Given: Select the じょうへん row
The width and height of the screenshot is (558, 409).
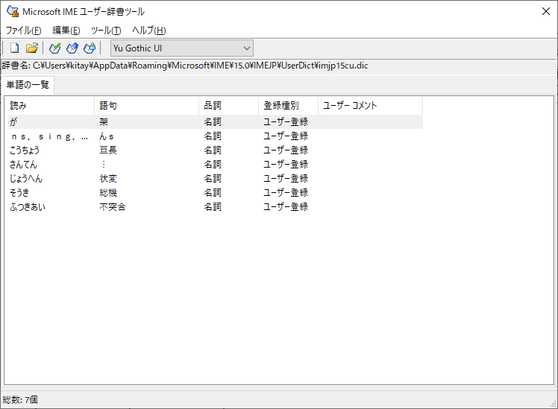Looking at the screenshot, I should pos(216,179).
